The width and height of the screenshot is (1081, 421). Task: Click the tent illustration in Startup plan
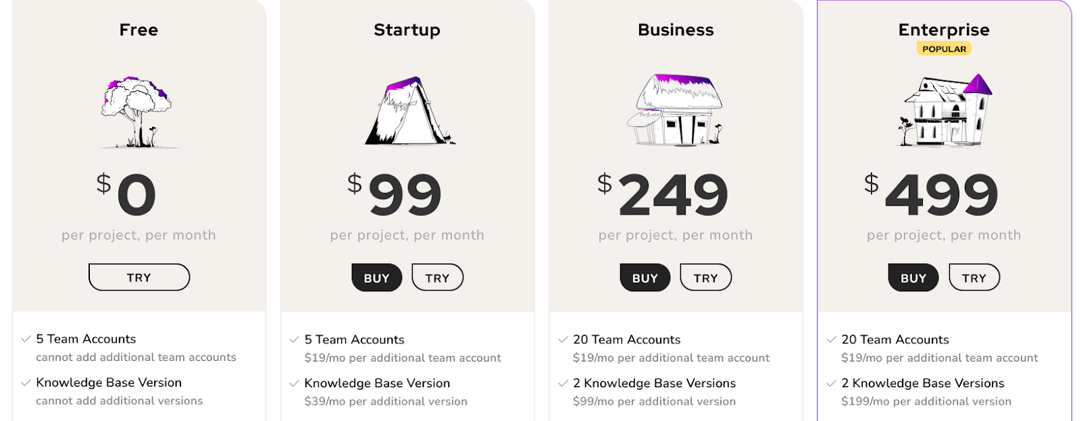[x=409, y=111]
